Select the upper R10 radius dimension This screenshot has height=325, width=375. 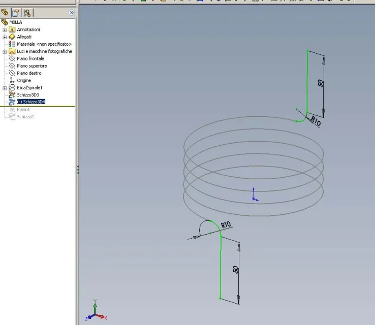[316, 121]
